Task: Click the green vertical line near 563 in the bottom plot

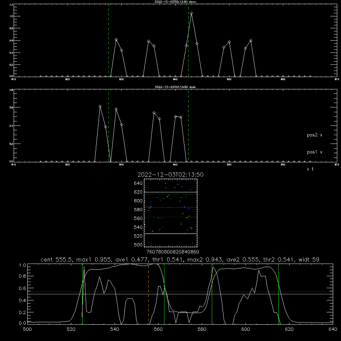Action: pos(164,294)
